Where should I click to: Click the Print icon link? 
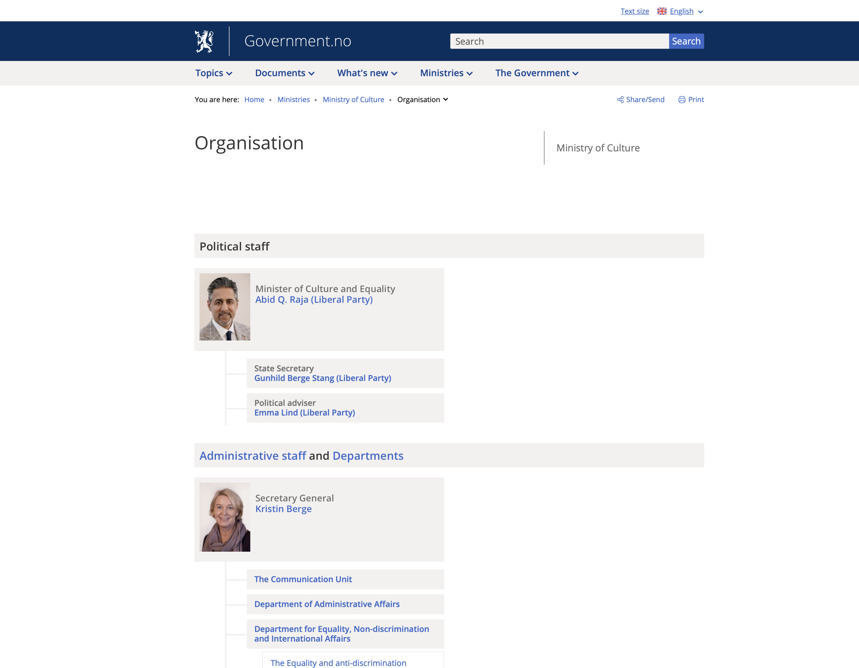(682, 99)
